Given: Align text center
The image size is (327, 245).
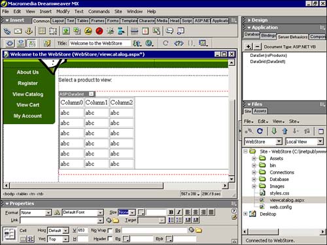Looking at the screenshot, I should pos(196,212).
